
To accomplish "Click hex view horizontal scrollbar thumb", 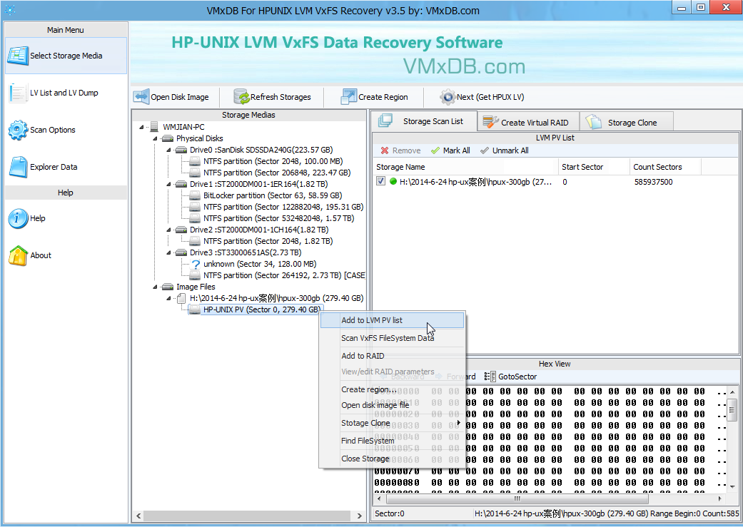I will click(x=517, y=498).
